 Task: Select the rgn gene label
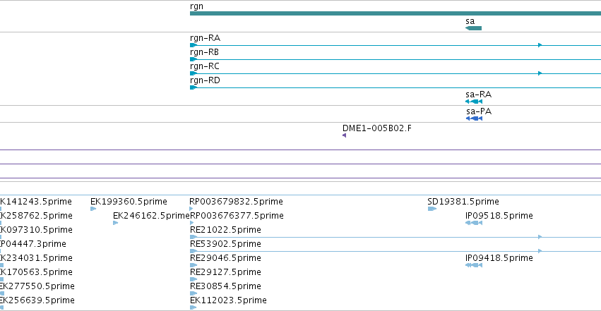[x=196, y=6]
